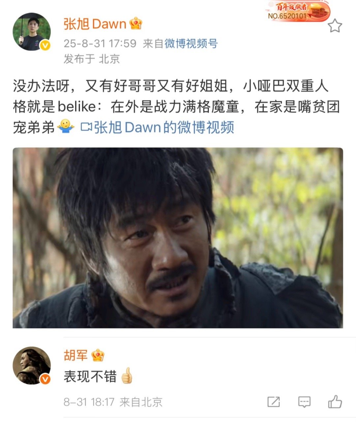
Task: Tap the red NO.6520101 badge banner
Action: tap(297, 11)
